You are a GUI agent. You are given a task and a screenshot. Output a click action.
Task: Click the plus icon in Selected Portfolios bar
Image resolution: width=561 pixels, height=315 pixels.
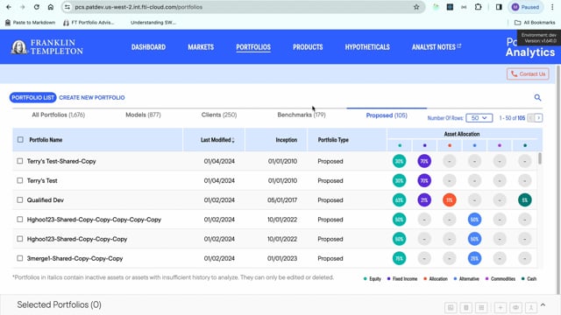(x=501, y=307)
